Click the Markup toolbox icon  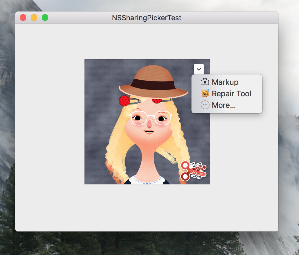tap(205, 82)
